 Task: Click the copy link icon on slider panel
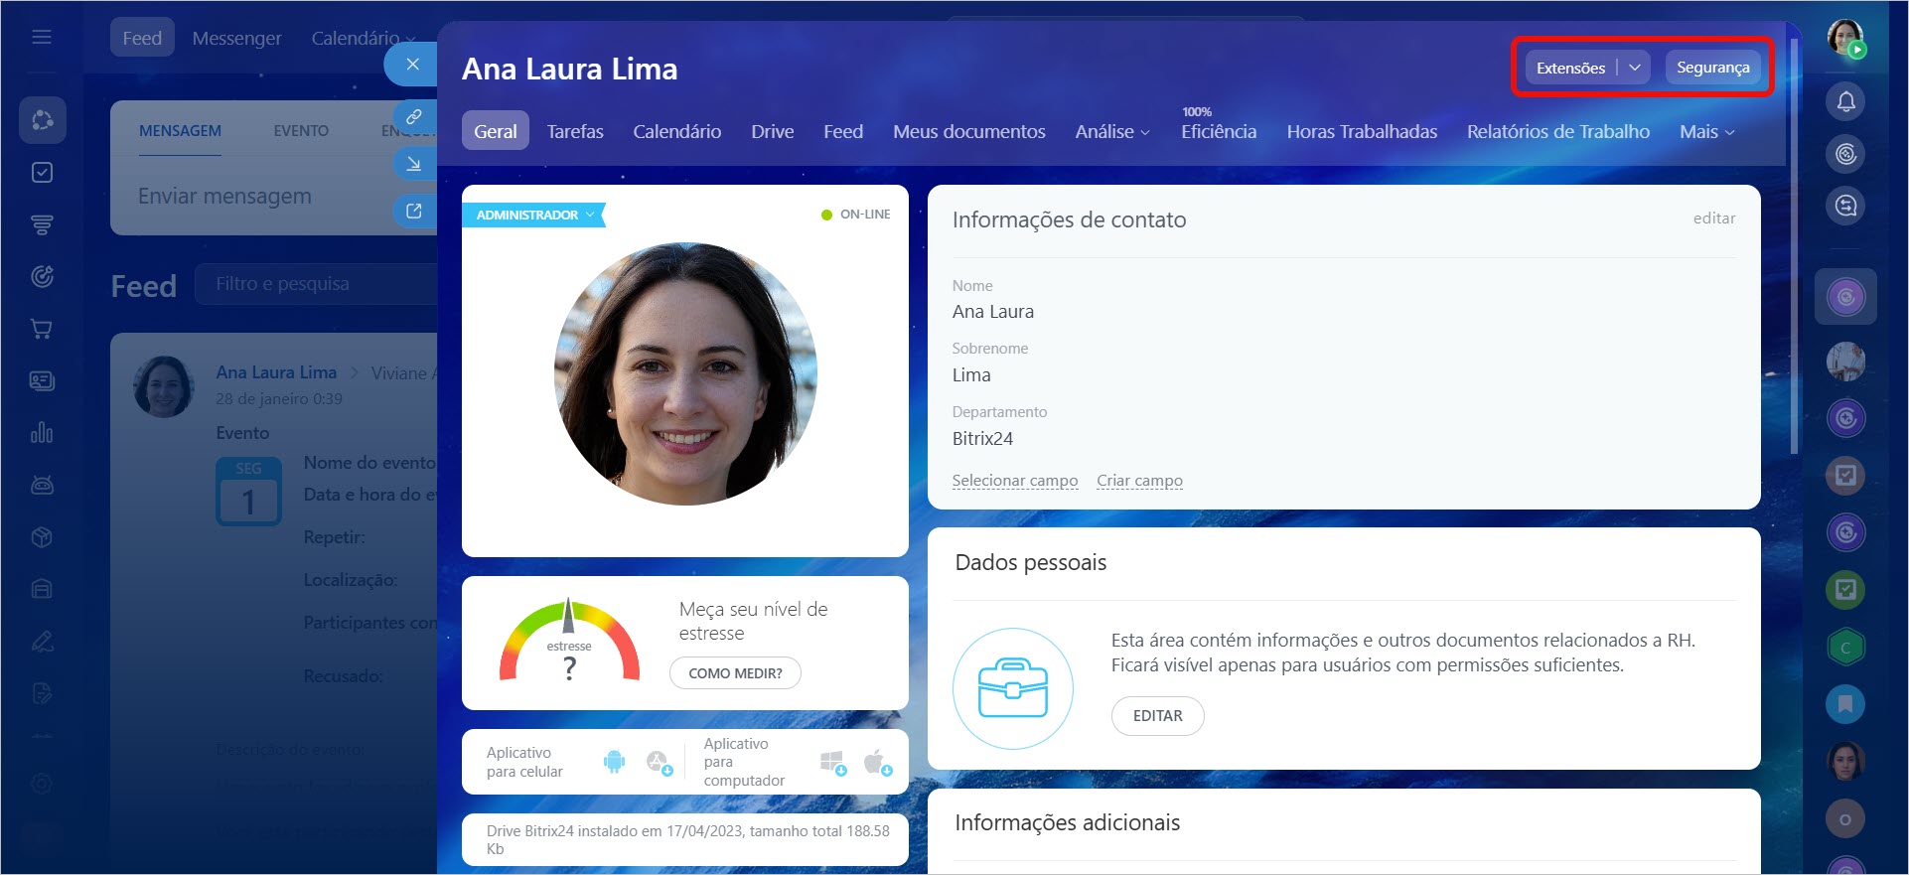tap(414, 116)
